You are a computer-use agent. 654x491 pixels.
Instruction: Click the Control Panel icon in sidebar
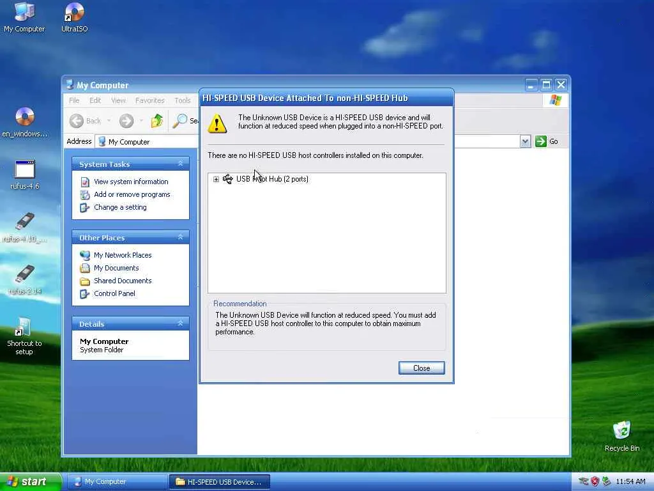point(85,294)
